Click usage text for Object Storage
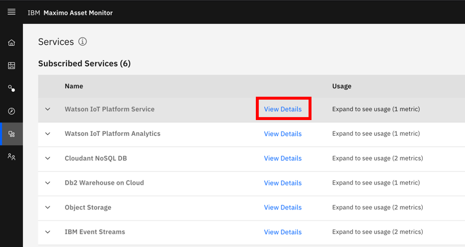Image resolution: width=465 pixels, height=247 pixels. [378, 207]
